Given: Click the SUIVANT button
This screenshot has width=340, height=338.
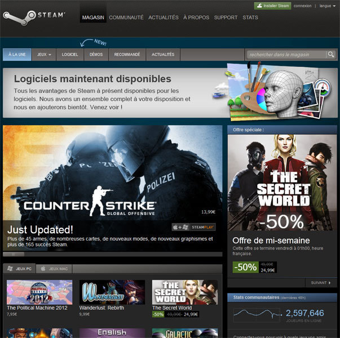Looking at the screenshot, I should [x=321, y=283].
